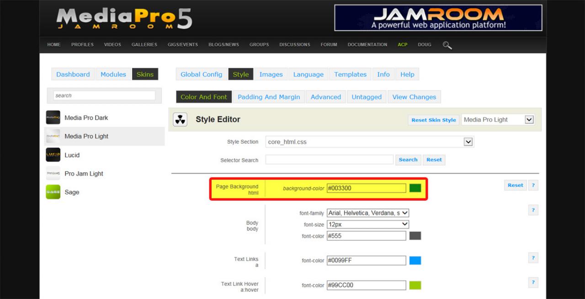The image size is (585, 299).
Task: Open help for Page Background setting
Action: 533,185
